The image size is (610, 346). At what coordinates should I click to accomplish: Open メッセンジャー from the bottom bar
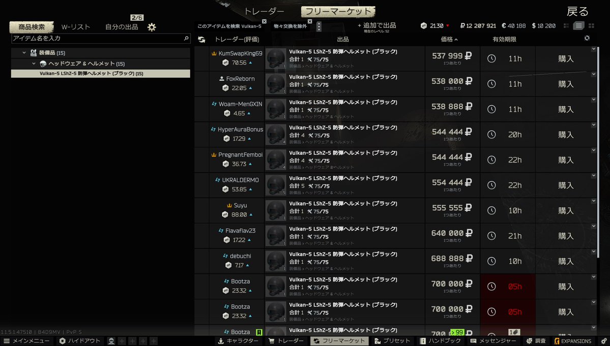[x=493, y=341]
